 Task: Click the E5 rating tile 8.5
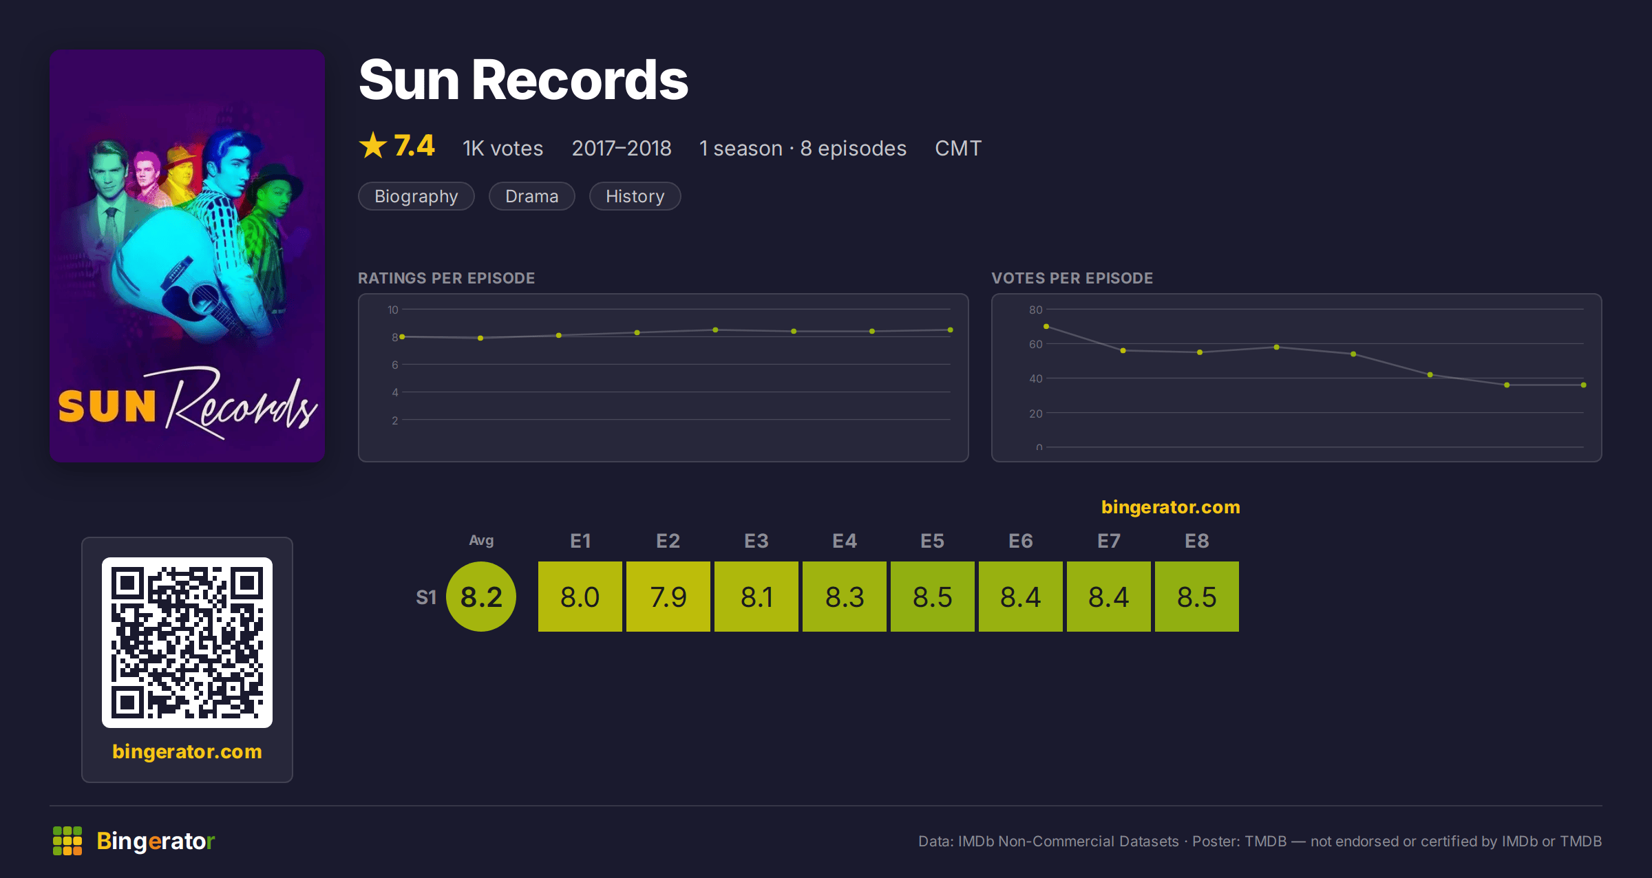coord(933,597)
